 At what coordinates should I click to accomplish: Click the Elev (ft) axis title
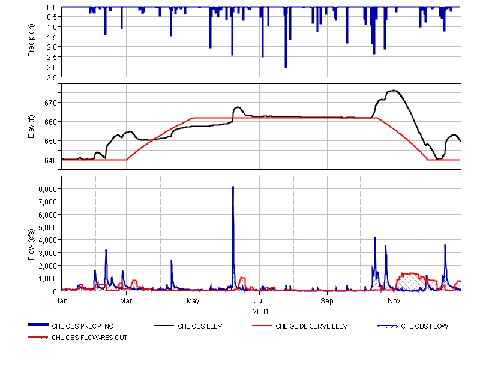pos(31,127)
